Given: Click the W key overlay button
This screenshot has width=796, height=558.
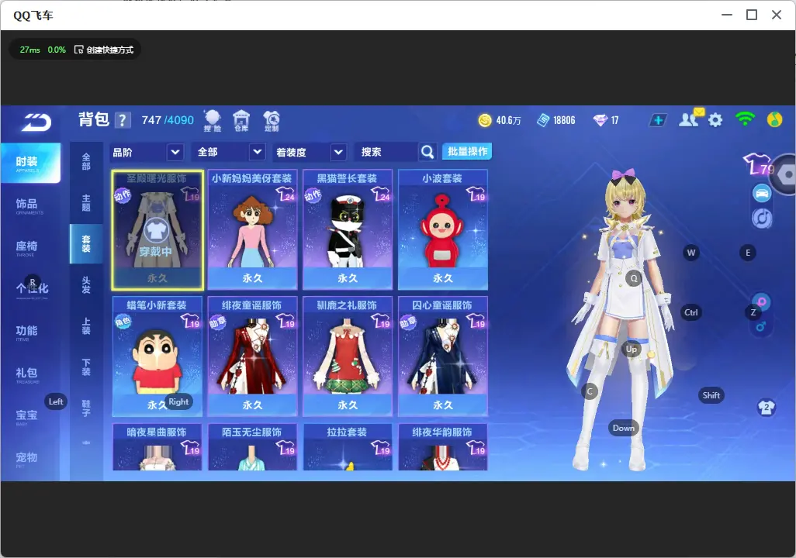Looking at the screenshot, I should click(691, 253).
